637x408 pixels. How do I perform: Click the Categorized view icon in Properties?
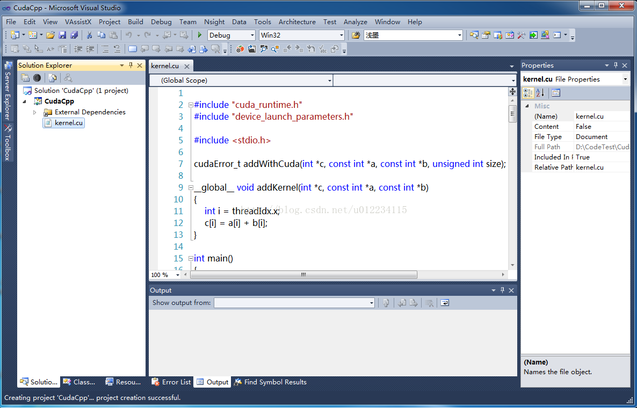click(528, 93)
